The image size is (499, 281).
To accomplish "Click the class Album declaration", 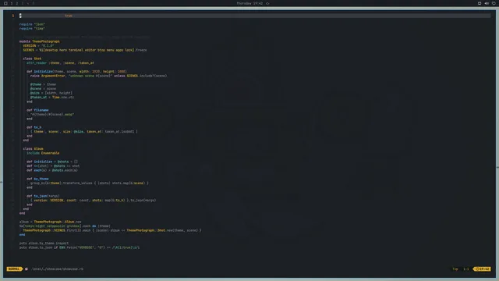I will pyautogui.click(x=33, y=149).
